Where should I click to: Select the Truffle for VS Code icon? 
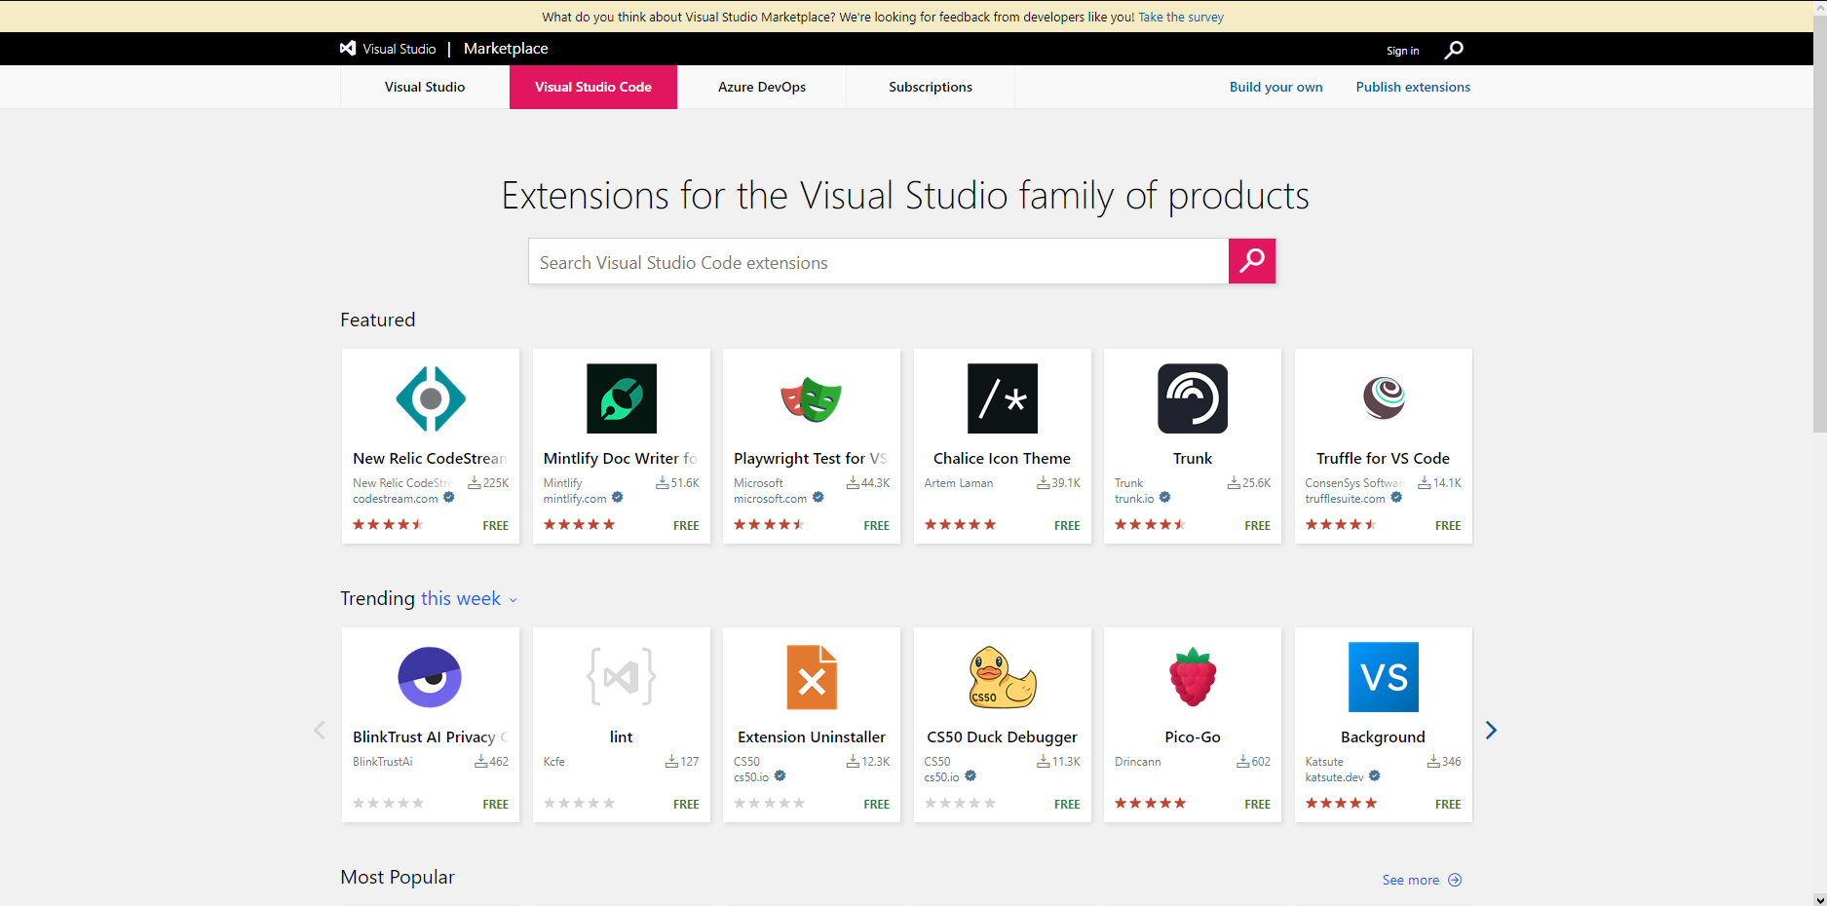(x=1383, y=398)
